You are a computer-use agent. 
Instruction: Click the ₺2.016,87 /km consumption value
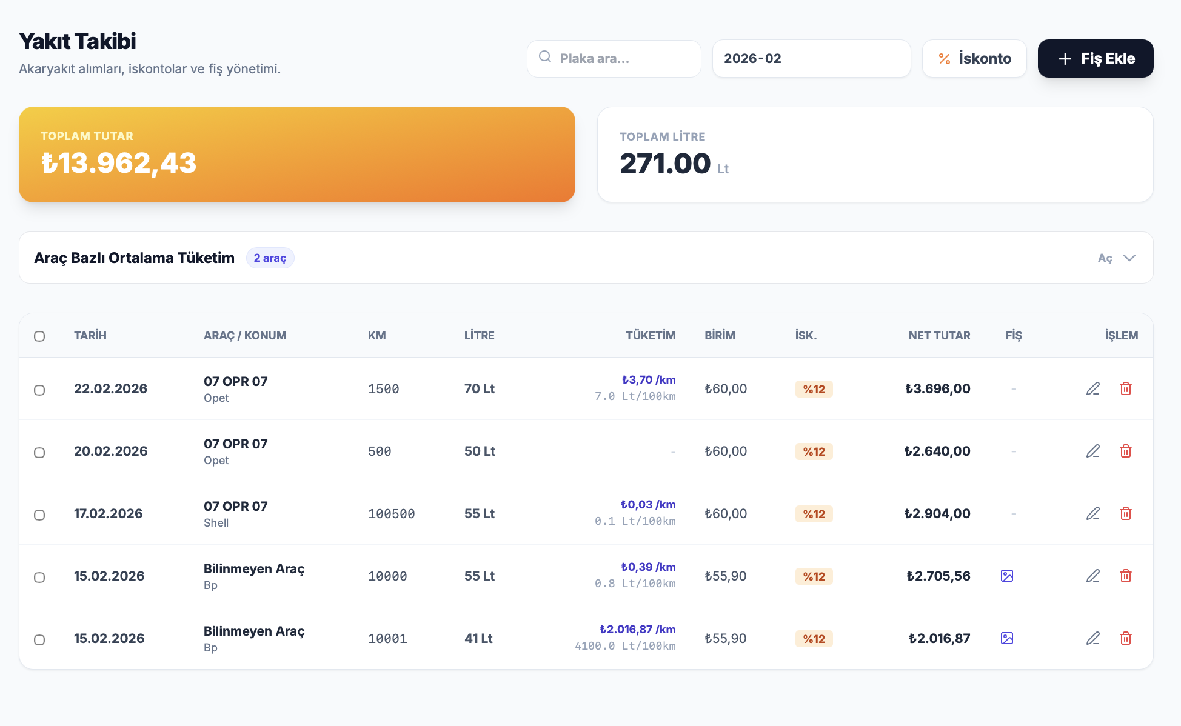(637, 629)
